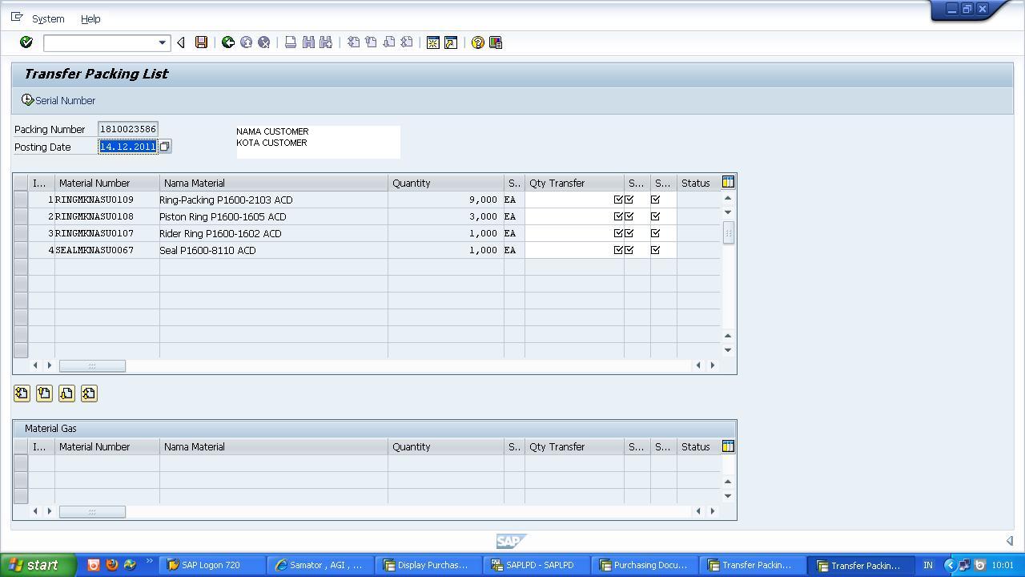Click the Next Page toolbar icon
Viewport: 1025px width, 577px height.
click(388, 42)
